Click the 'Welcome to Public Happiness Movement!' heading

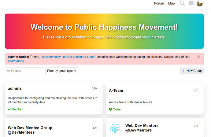point(104,27)
